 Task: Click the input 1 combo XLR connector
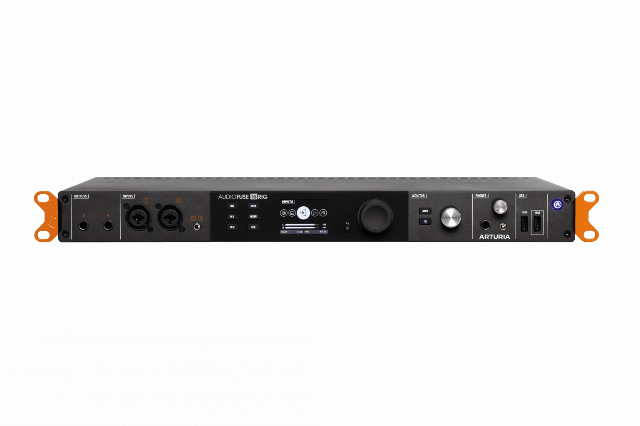coord(138,218)
